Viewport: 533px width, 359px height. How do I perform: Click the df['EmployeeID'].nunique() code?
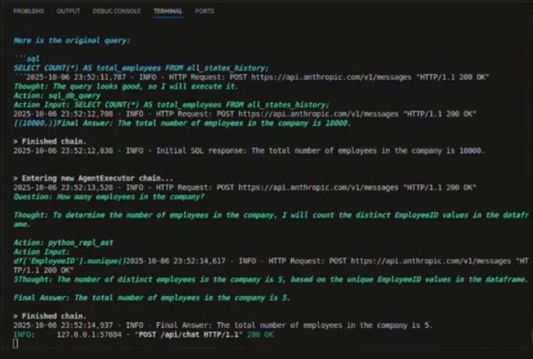coord(69,261)
